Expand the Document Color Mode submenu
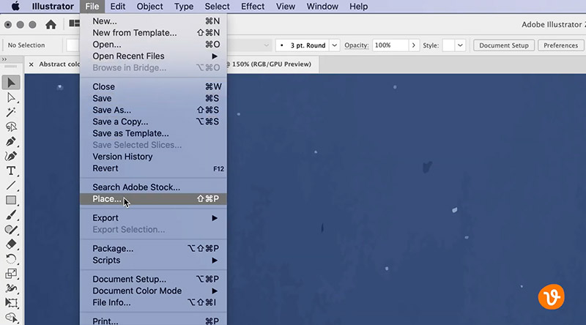Image resolution: width=586 pixels, height=325 pixels. click(x=153, y=291)
